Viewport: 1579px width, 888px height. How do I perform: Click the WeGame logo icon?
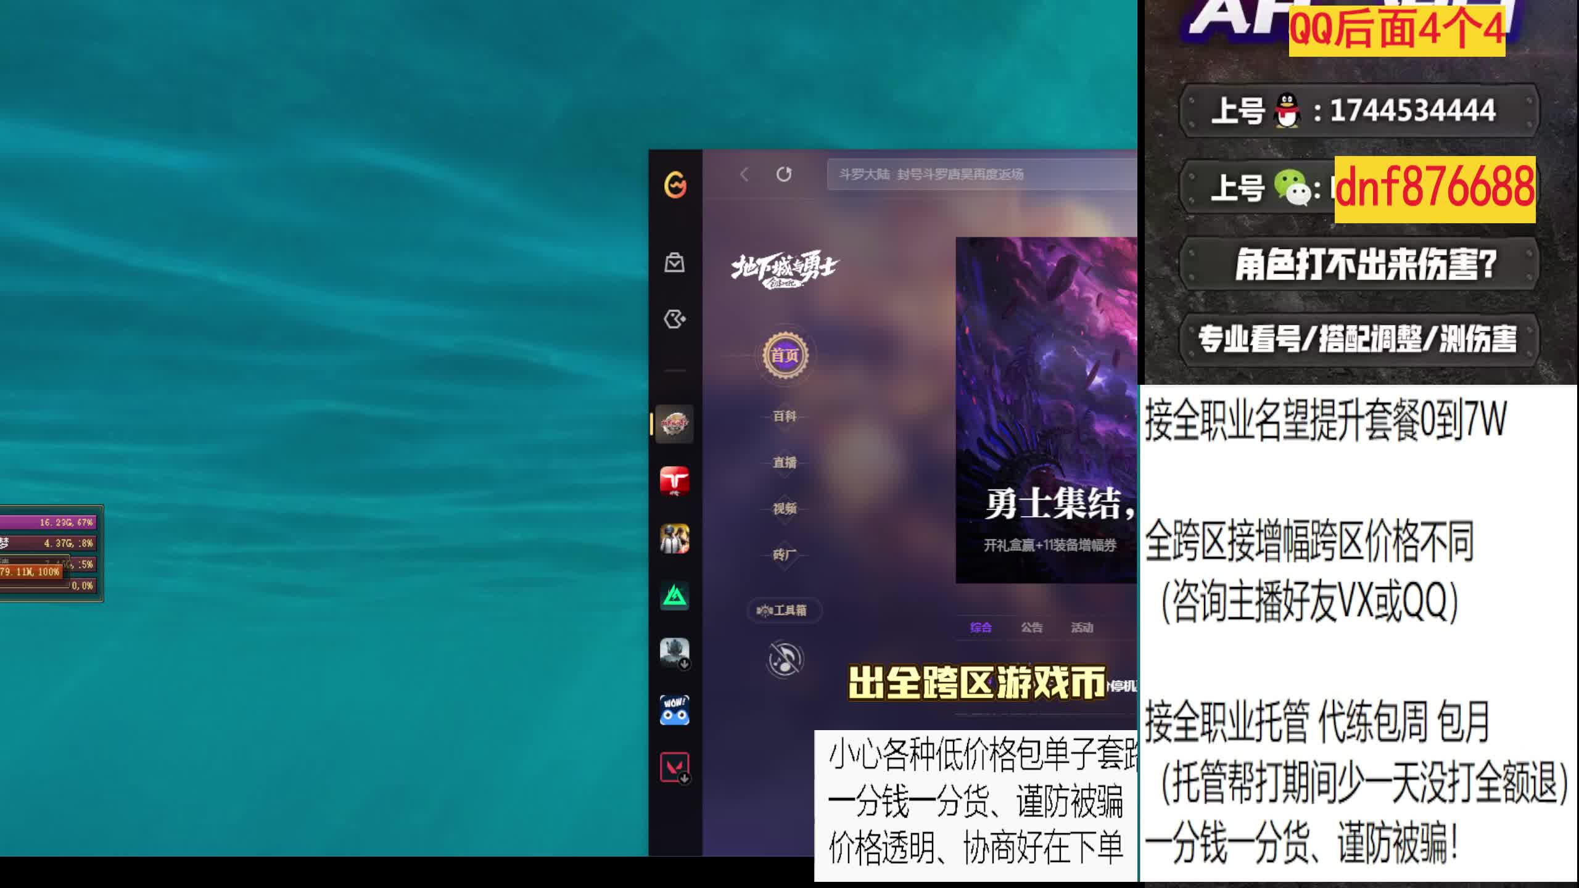coord(675,184)
